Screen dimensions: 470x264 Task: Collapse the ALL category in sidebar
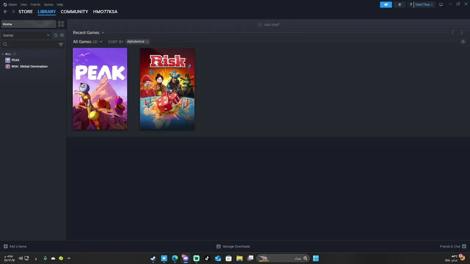click(3, 54)
